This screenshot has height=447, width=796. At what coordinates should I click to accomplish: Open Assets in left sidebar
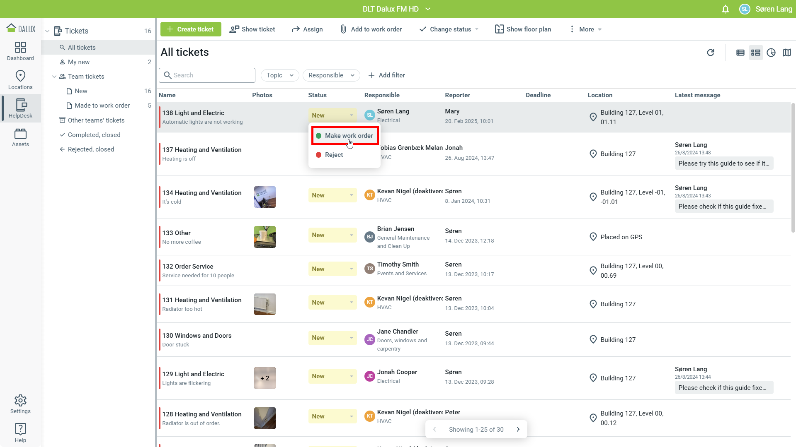[20, 137]
